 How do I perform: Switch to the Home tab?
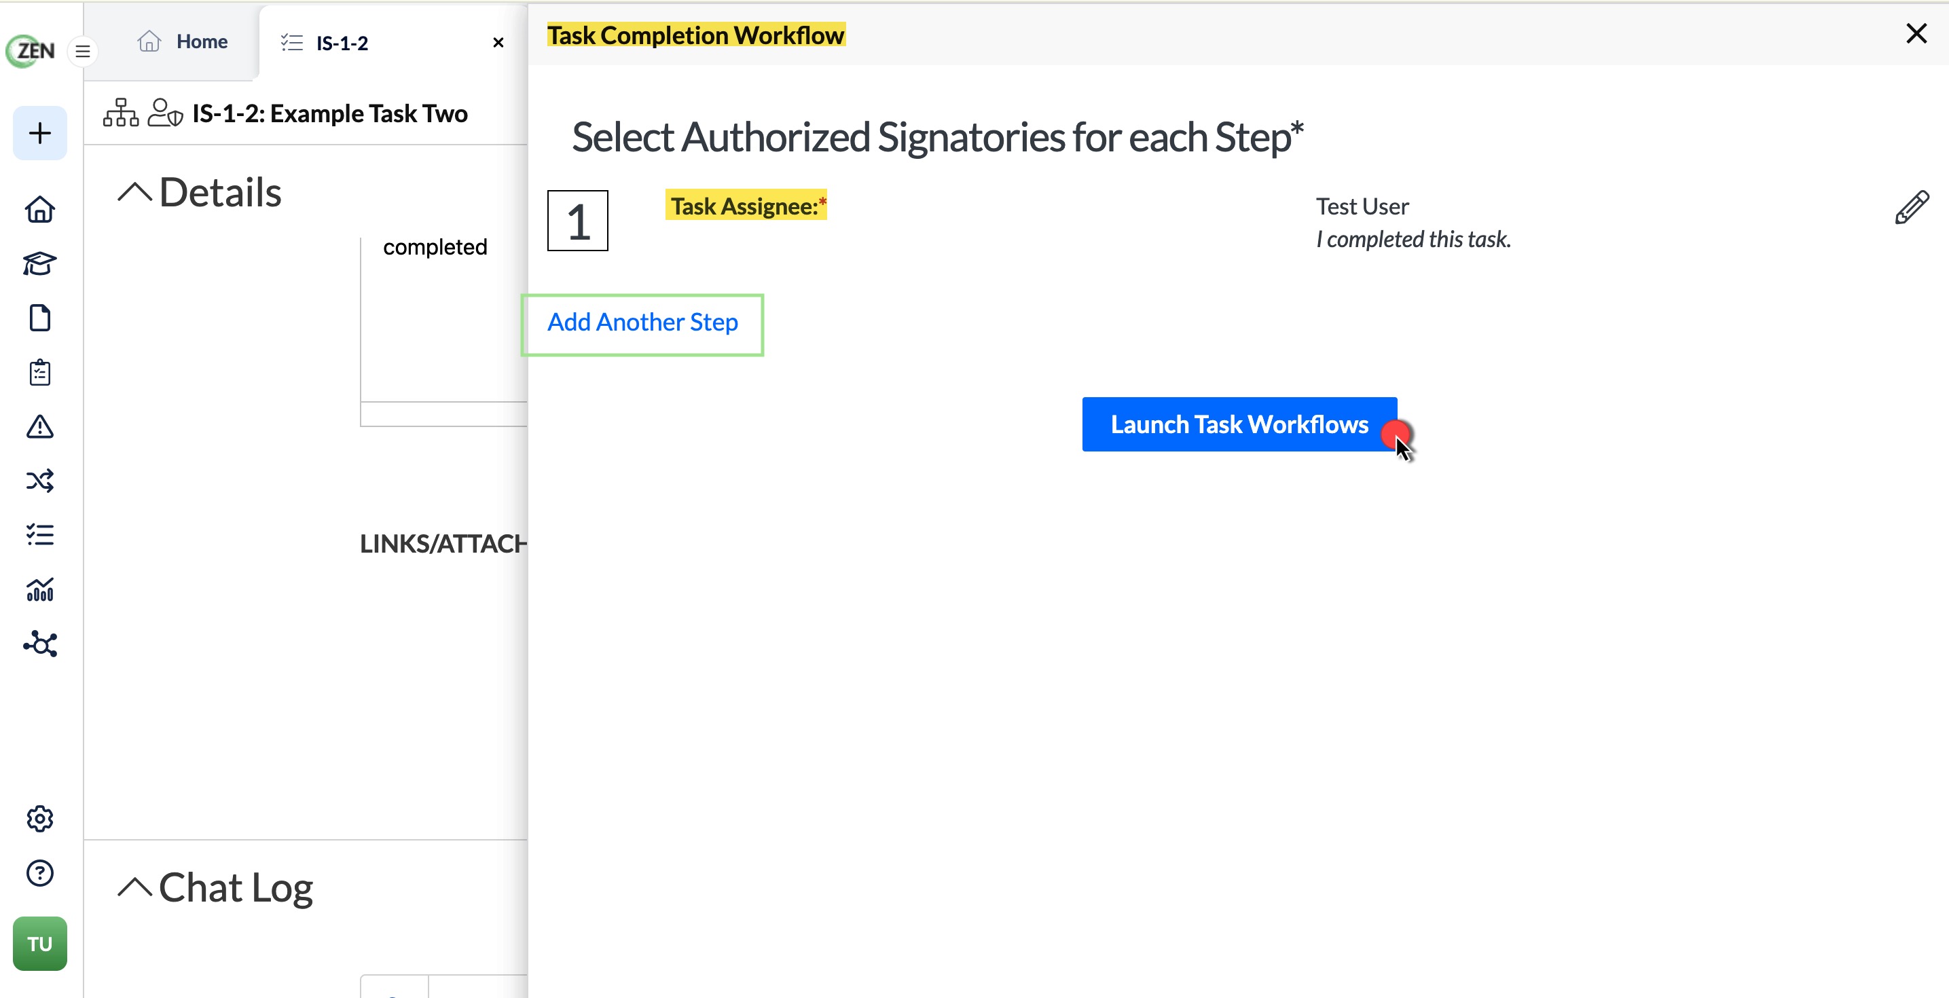coord(183,41)
